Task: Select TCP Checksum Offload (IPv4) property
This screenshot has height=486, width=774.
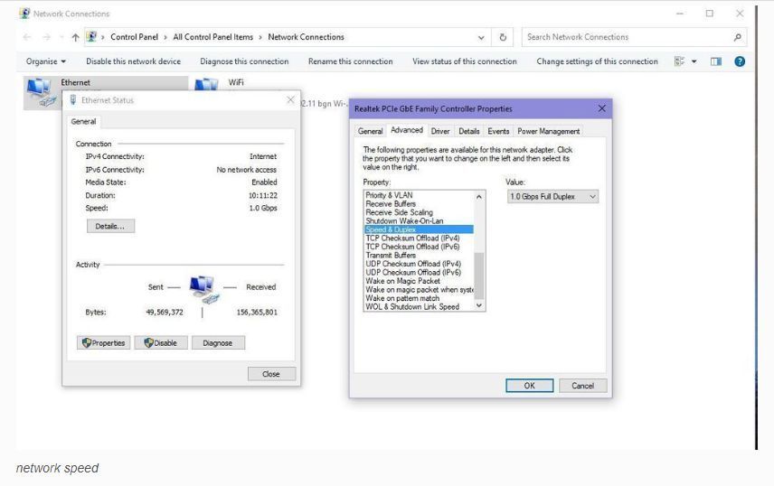Action: click(419, 238)
